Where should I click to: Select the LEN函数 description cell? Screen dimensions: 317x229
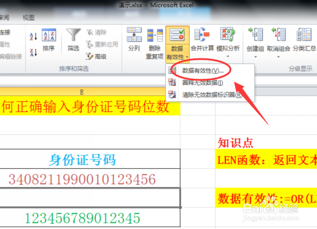[266, 159]
